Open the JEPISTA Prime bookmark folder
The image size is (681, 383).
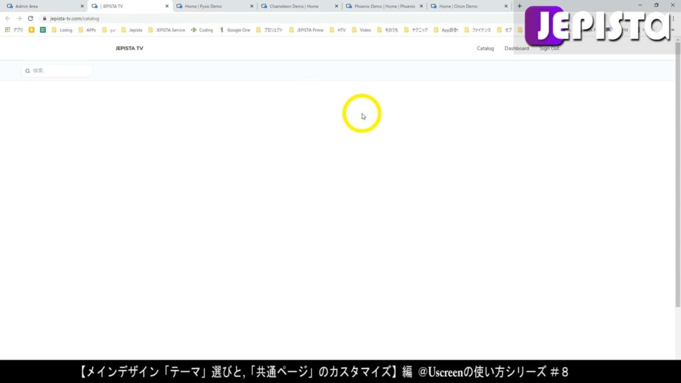coord(306,30)
